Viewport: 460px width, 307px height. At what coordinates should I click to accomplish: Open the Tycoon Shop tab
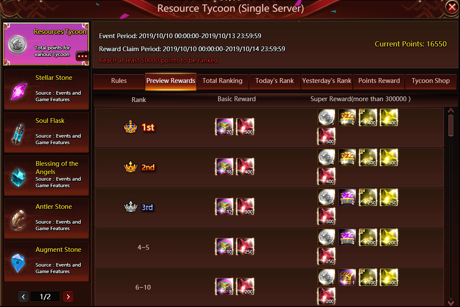click(430, 81)
